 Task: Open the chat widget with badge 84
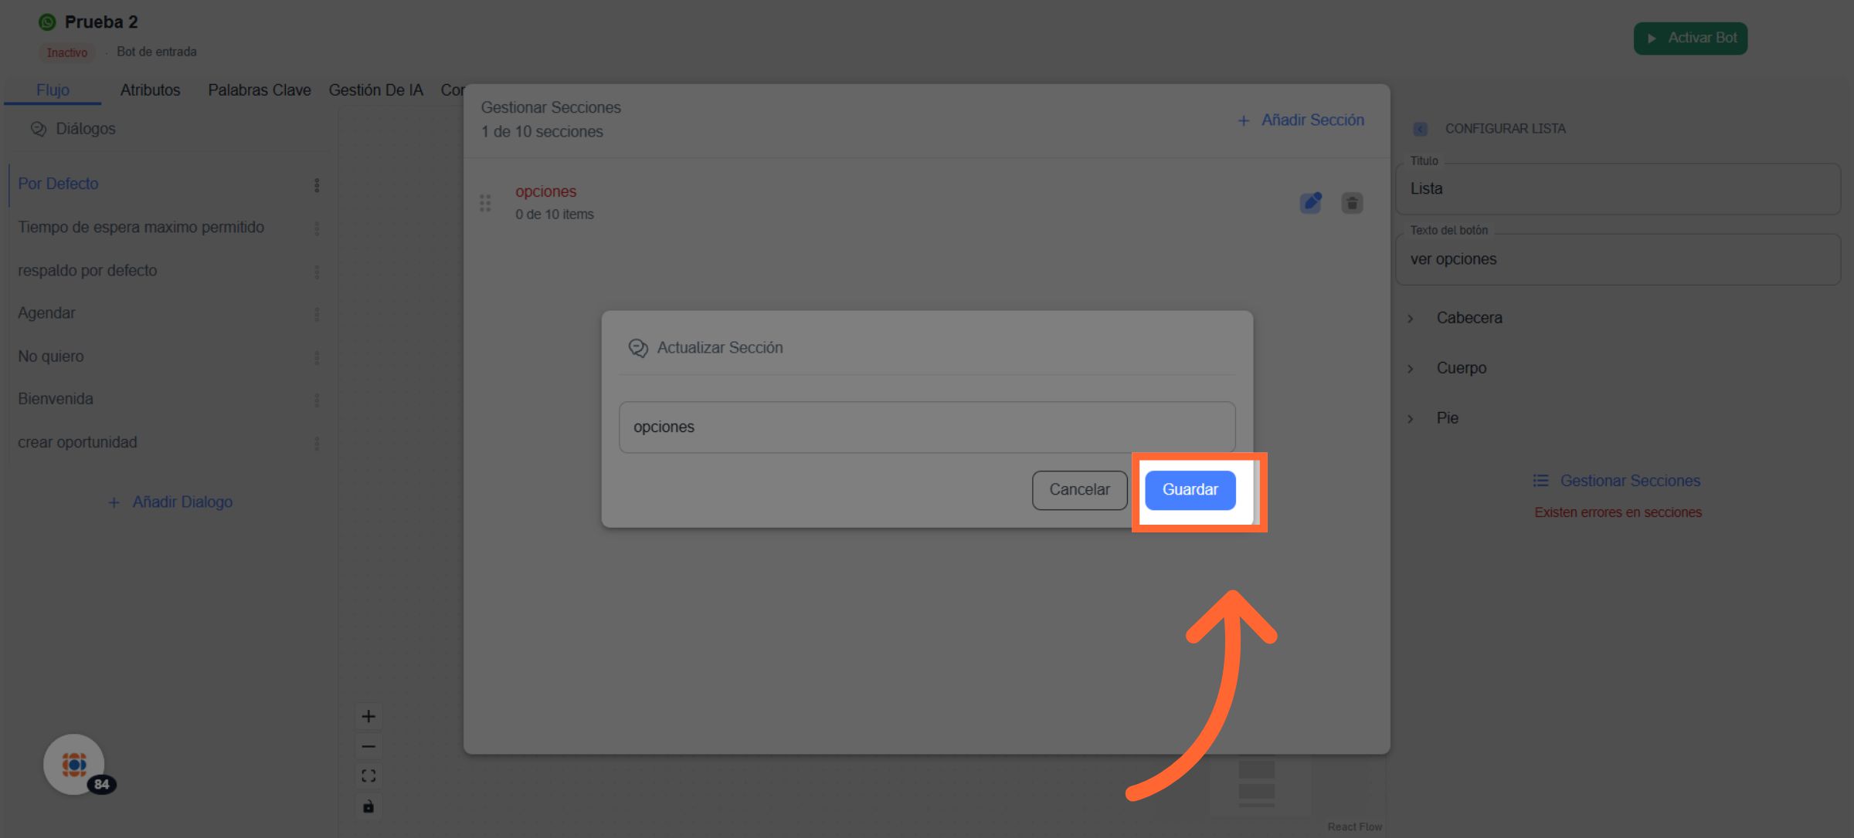74,764
